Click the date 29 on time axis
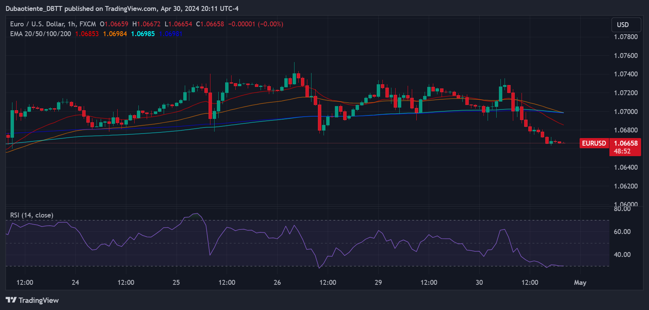 pyautogui.click(x=378, y=283)
